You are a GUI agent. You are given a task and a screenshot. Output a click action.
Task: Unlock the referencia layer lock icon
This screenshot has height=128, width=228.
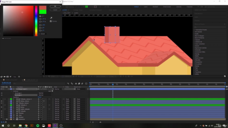tap(7, 119)
